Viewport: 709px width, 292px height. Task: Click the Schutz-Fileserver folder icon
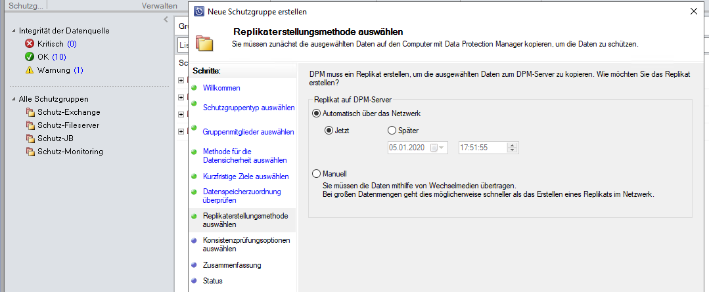(x=30, y=125)
